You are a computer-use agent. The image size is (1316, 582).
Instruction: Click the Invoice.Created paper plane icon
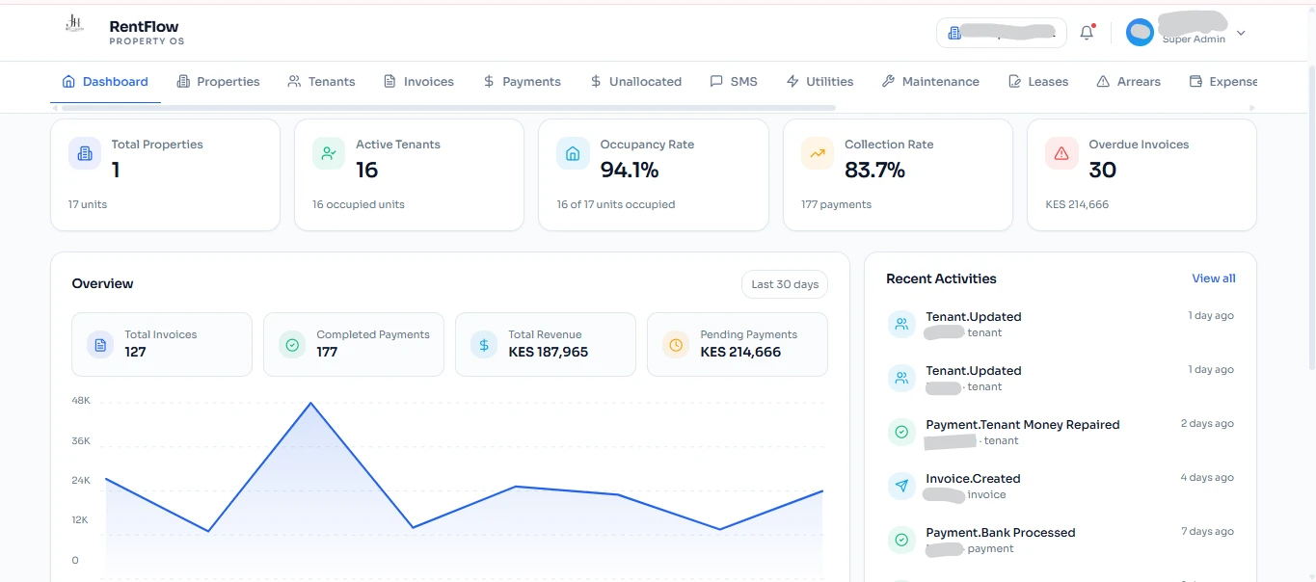click(901, 486)
